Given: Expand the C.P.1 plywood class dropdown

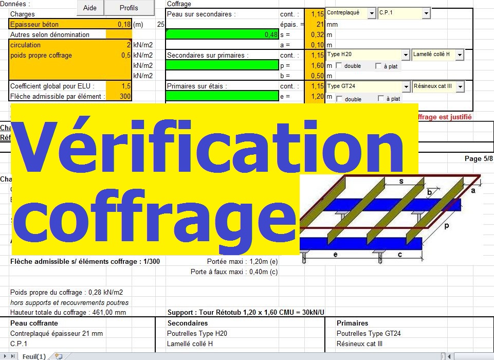Looking at the screenshot, I should click(426, 13).
